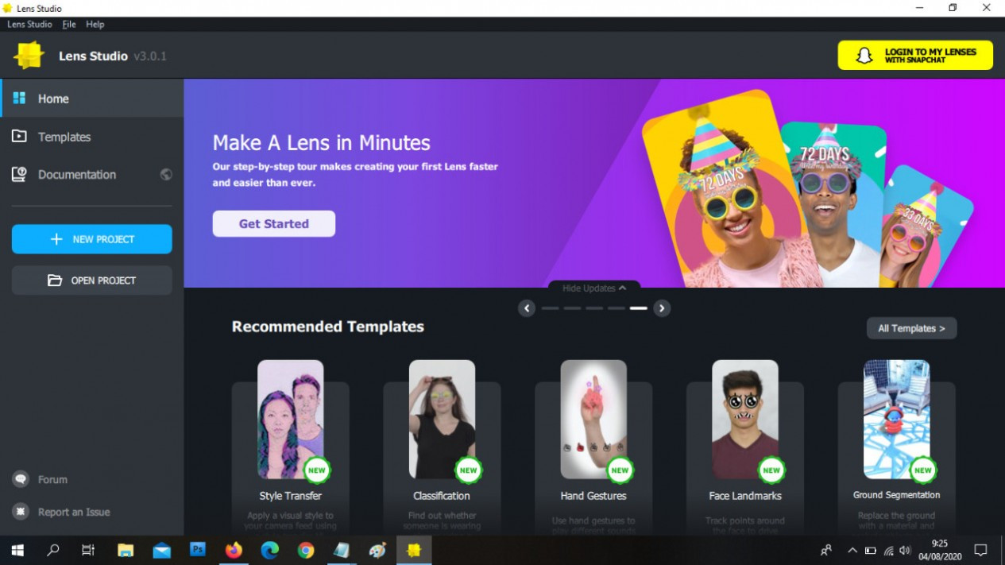1005x565 pixels.
Task: Click the battery icon in system tray
Action: [x=871, y=550]
